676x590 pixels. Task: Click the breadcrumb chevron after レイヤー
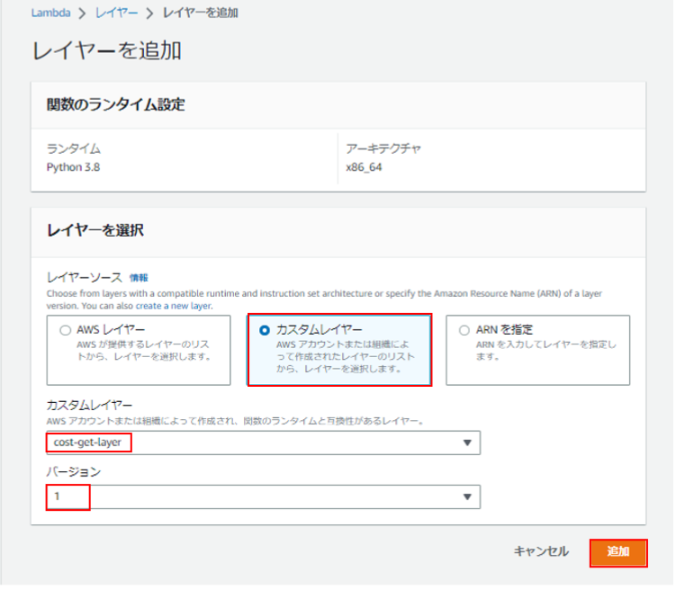(149, 13)
